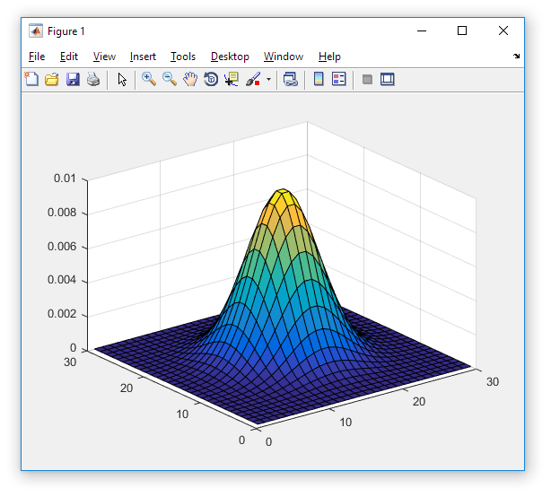Dock the figure using the corner arrow
Screen dimensions: 551x497
point(516,56)
